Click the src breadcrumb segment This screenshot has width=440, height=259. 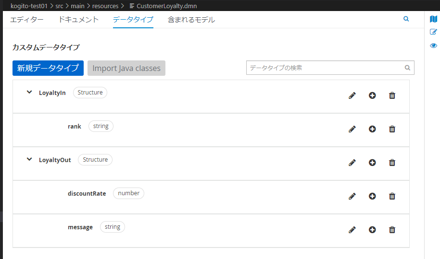point(59,6)
